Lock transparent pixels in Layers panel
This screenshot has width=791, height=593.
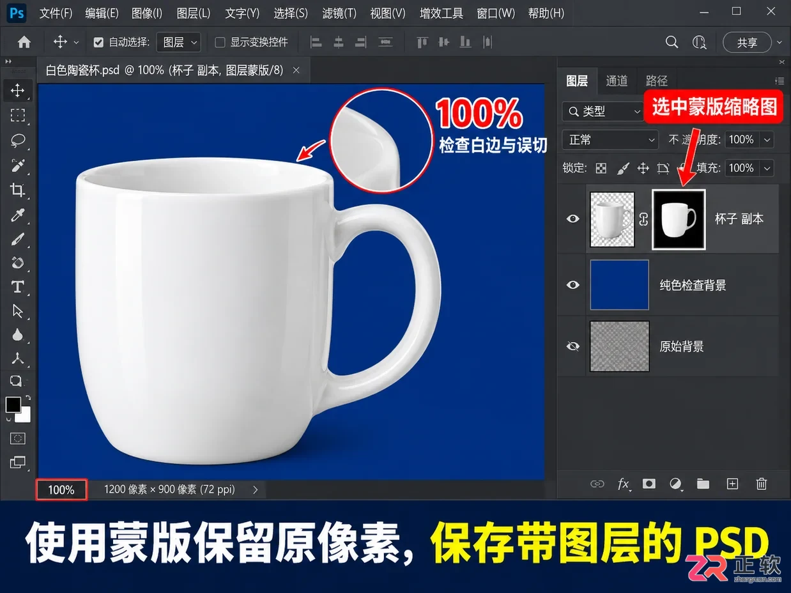(601, 168)
